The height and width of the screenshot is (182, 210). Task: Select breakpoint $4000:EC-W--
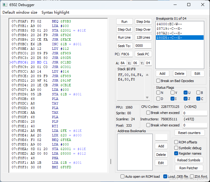click(180, 24)
